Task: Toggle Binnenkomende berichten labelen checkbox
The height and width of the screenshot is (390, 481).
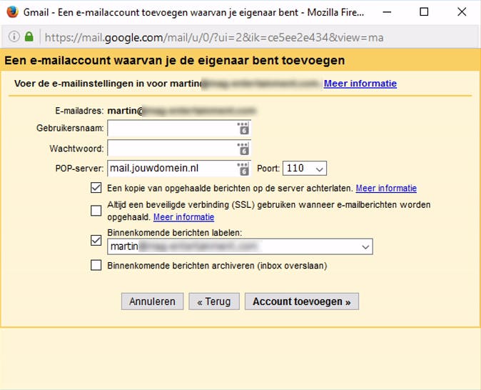Action: 96,240
